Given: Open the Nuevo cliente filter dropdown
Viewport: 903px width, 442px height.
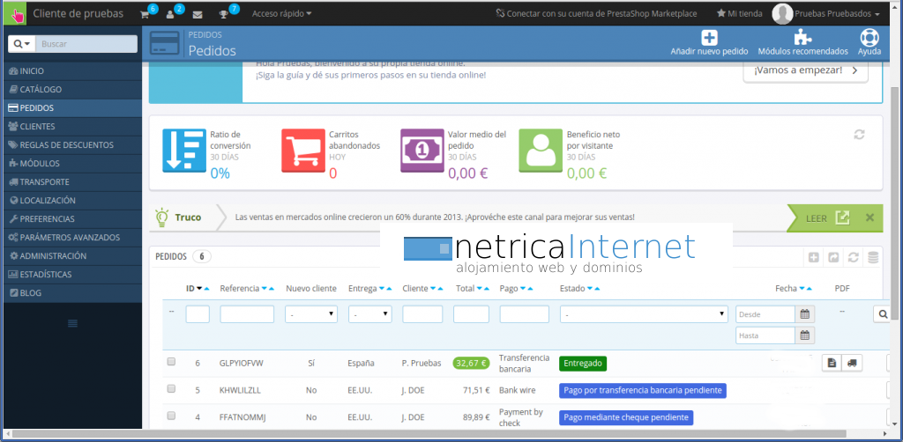Looking at the screenshot, I should pyautogui.click(x=311, y=314).
